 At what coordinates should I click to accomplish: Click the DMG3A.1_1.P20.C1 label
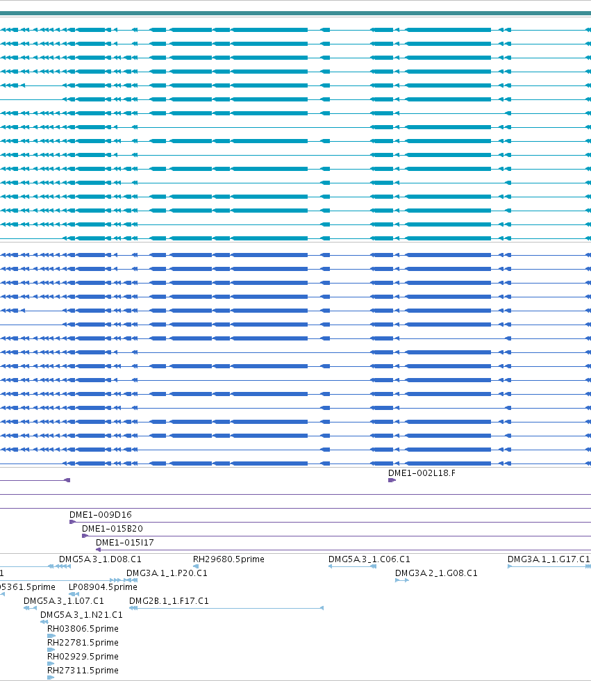167,573
